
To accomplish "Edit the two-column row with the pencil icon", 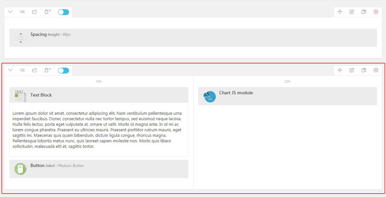I will [352, 70].
